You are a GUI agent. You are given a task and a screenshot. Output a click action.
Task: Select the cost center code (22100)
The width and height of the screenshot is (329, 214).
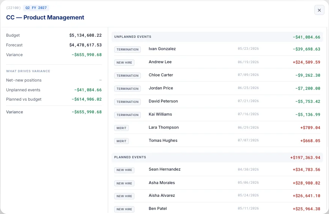click(x=14, y=8)
